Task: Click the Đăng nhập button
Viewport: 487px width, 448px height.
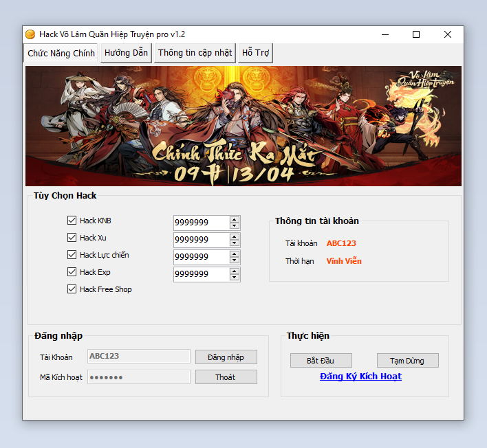Action: pyautogui.click(x=226, y=357)
